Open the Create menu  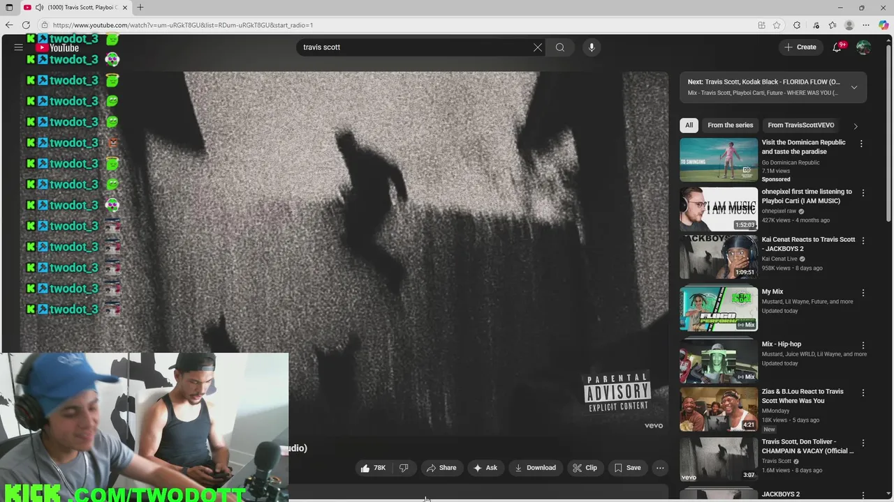point(800,47)
